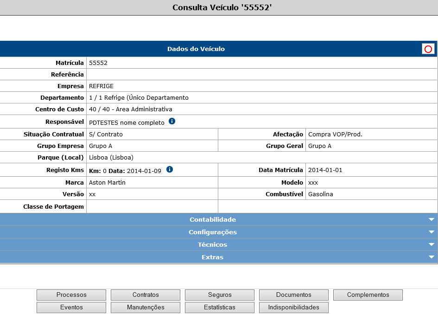Image resolution: width=438 pixels, height=314 pixels.
Task: Click the Referência label
Action: [67, 74]
